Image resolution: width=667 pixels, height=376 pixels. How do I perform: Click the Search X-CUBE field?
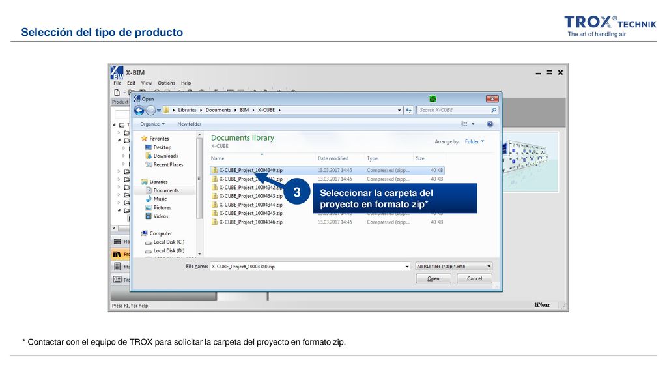[457, 110]
